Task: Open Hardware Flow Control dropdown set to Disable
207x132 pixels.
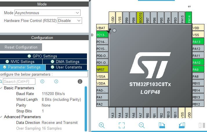Action: 70,21
